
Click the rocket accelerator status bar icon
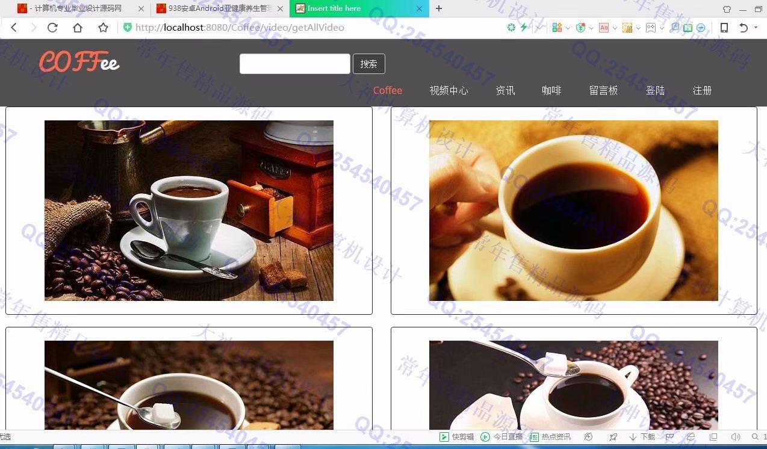click(x=613, y=437)
